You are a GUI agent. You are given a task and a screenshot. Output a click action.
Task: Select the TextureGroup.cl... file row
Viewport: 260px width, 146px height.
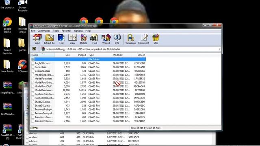click(x=89, y=114)
